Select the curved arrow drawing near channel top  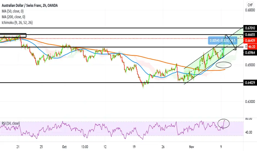pos(231,42)
